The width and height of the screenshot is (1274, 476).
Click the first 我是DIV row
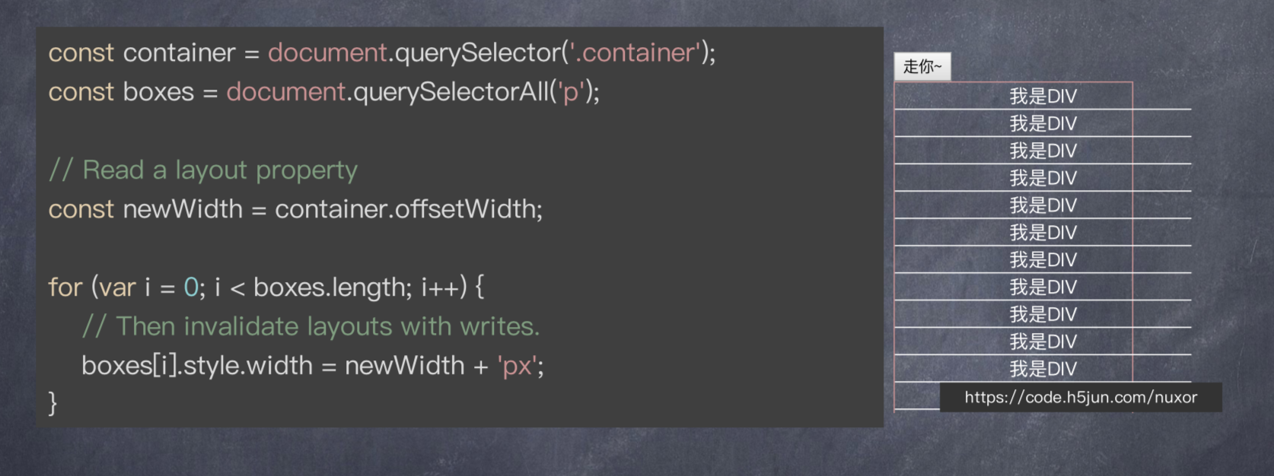[x=1043, y=97]
